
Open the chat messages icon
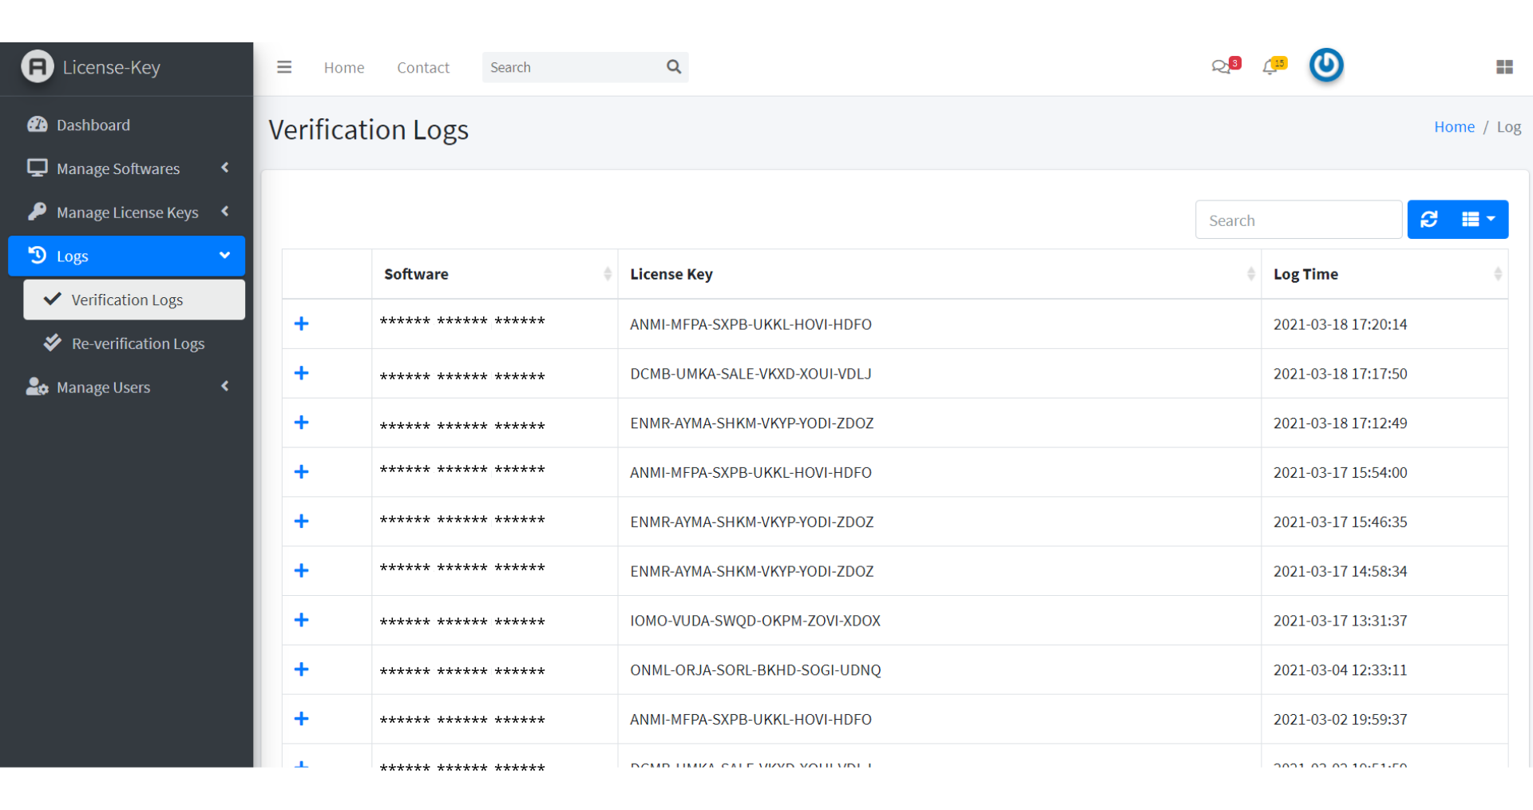1222,66
